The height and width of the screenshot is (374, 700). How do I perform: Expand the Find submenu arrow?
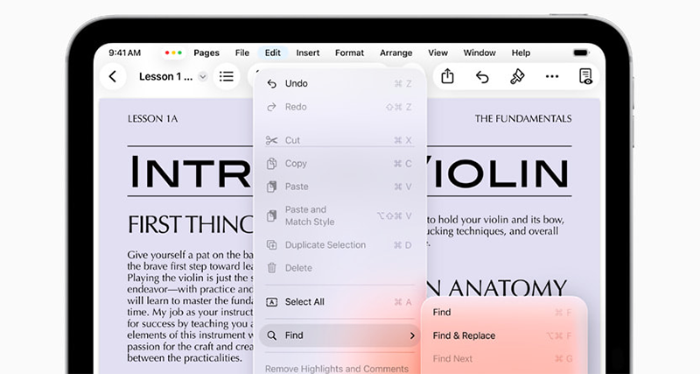[x=412, y=335]
